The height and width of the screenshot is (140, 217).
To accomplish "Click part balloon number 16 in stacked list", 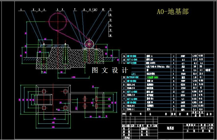I will tap(110, 35).
